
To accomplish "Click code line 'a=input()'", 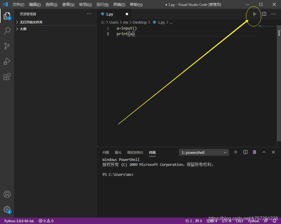I will click(127, 28).
